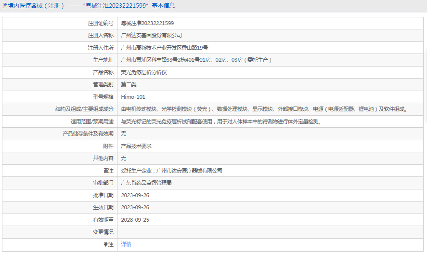Click the 适用范围/预期用途 label
The height and width of the screenshot is (255, 427).
(92, 121)
